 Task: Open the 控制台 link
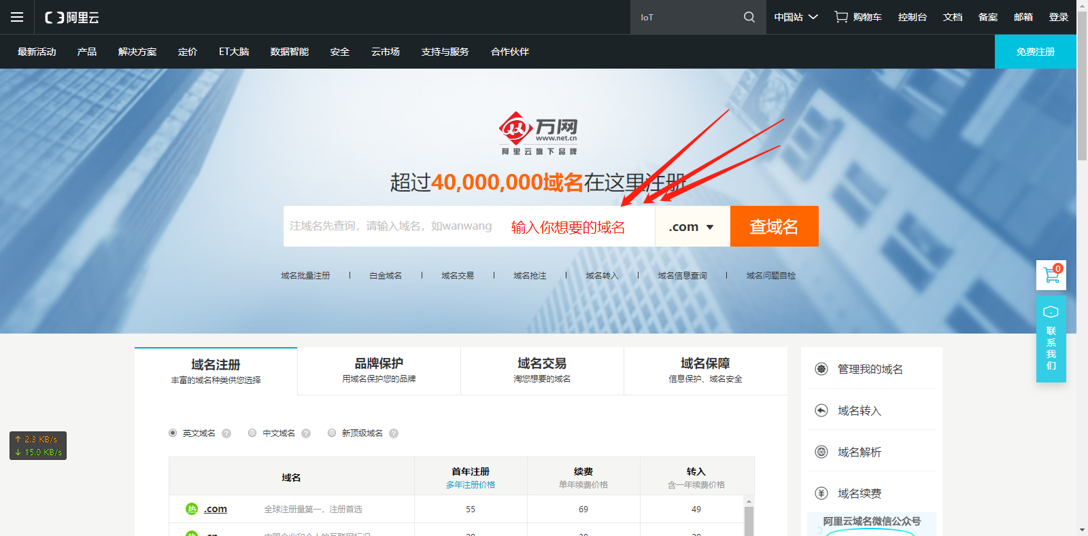click(913, 17)
